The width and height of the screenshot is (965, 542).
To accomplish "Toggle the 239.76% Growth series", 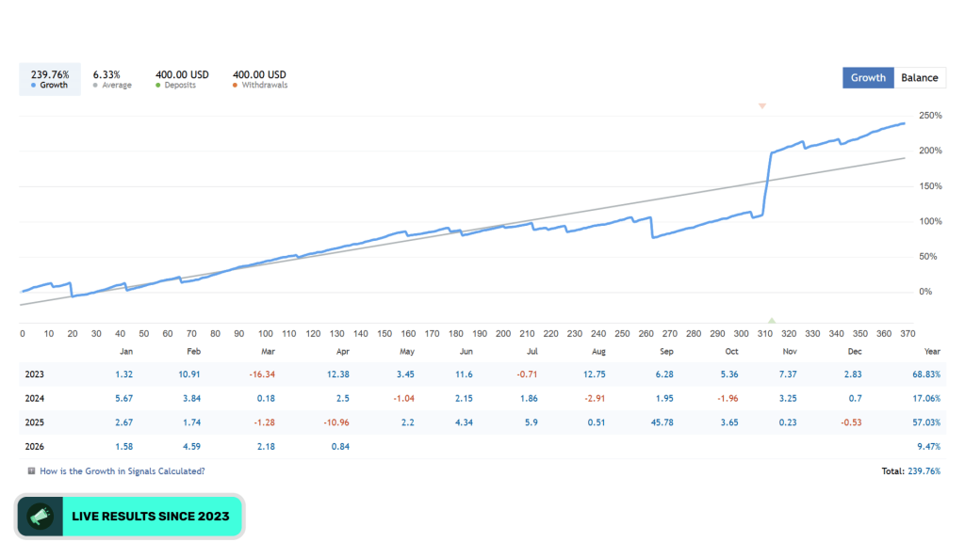I will point(50,79).
